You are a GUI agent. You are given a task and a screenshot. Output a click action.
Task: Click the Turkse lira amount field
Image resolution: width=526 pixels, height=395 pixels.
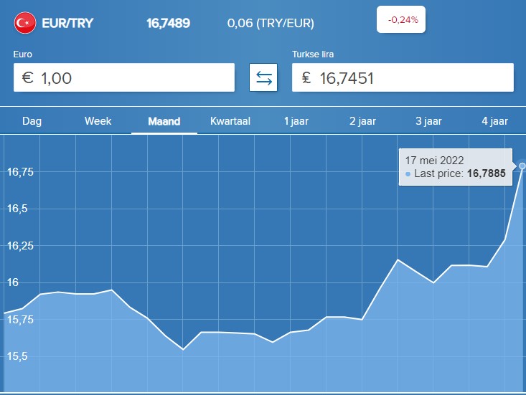point(403,77)
